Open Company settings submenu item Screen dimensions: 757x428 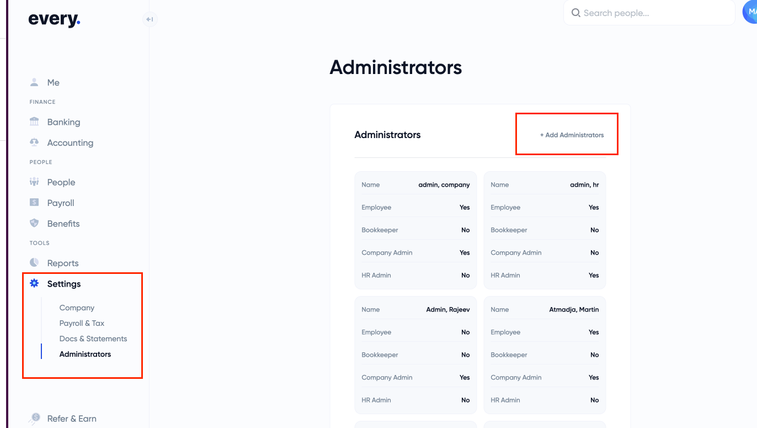point(77,308)
